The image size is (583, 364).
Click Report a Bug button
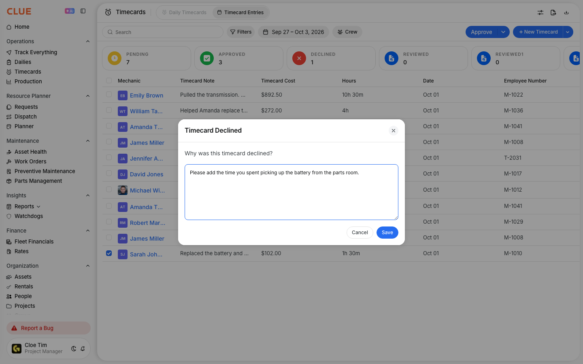[49, 328]
